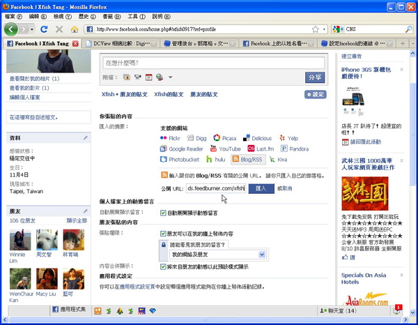418x325 pixels.
Task: Toggle 朋友可以在我的牆上發佈內容 checkbox
Action: (x=163, y=234)
